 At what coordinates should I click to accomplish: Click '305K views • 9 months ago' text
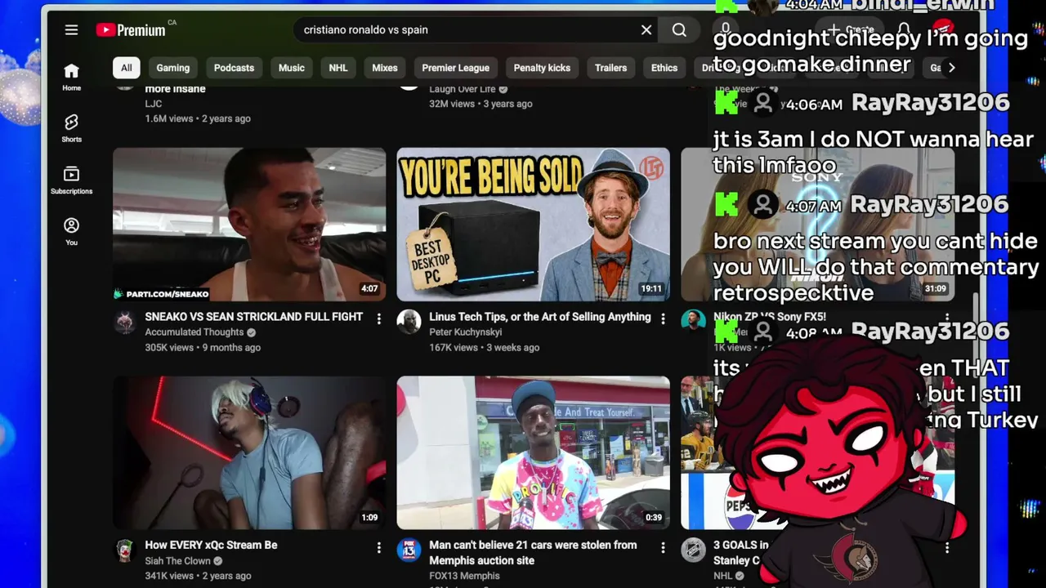click(x=203, y=348)
